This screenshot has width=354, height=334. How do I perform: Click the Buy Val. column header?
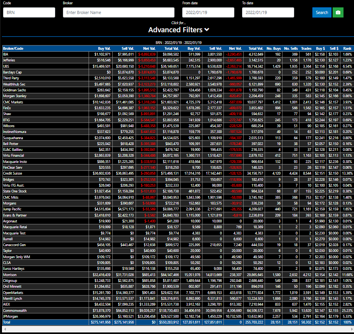pyautogui.click(x=104, y=49)
